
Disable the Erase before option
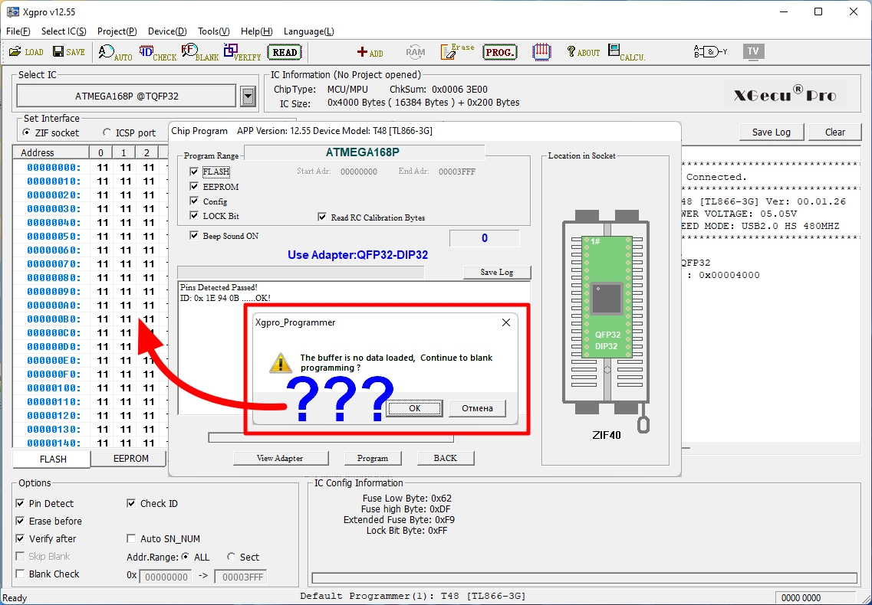(20, 522)
